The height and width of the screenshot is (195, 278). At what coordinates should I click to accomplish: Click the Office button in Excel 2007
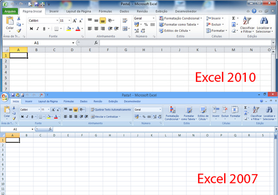[x=5, y=97]
